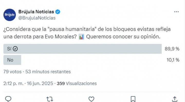The height and width of the screenshot is (102, 185).
Task: Click the bar chart emoji in tweet
Action: [81, 37]
